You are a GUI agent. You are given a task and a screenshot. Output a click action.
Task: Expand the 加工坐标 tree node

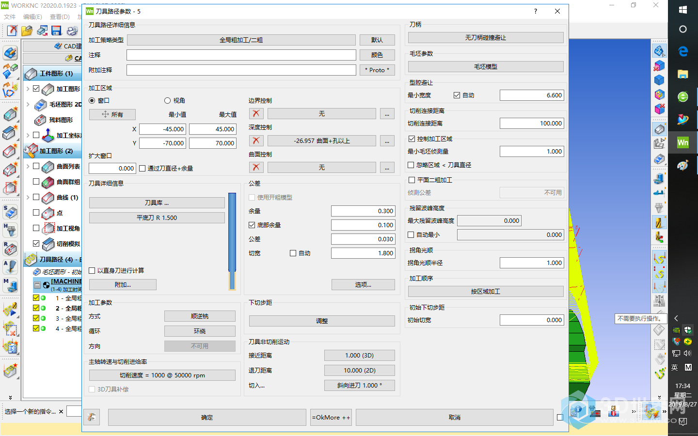[28, 135]
